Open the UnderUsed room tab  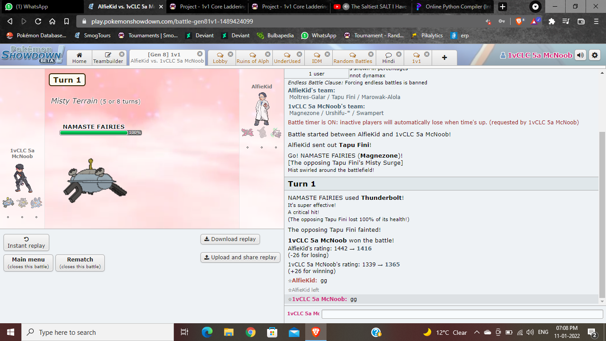[287, 58]
